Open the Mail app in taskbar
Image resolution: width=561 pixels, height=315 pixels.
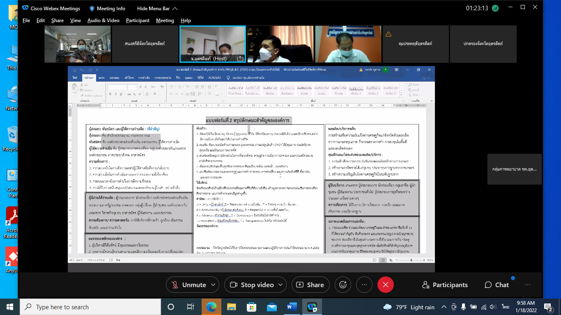[x=272, y=307]
